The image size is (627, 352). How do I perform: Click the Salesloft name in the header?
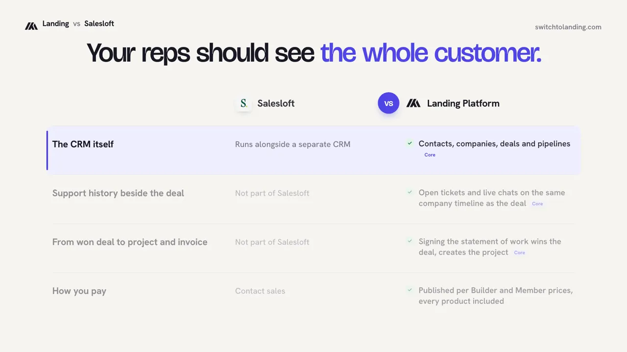pyautogui.click(x=99, y=23)
